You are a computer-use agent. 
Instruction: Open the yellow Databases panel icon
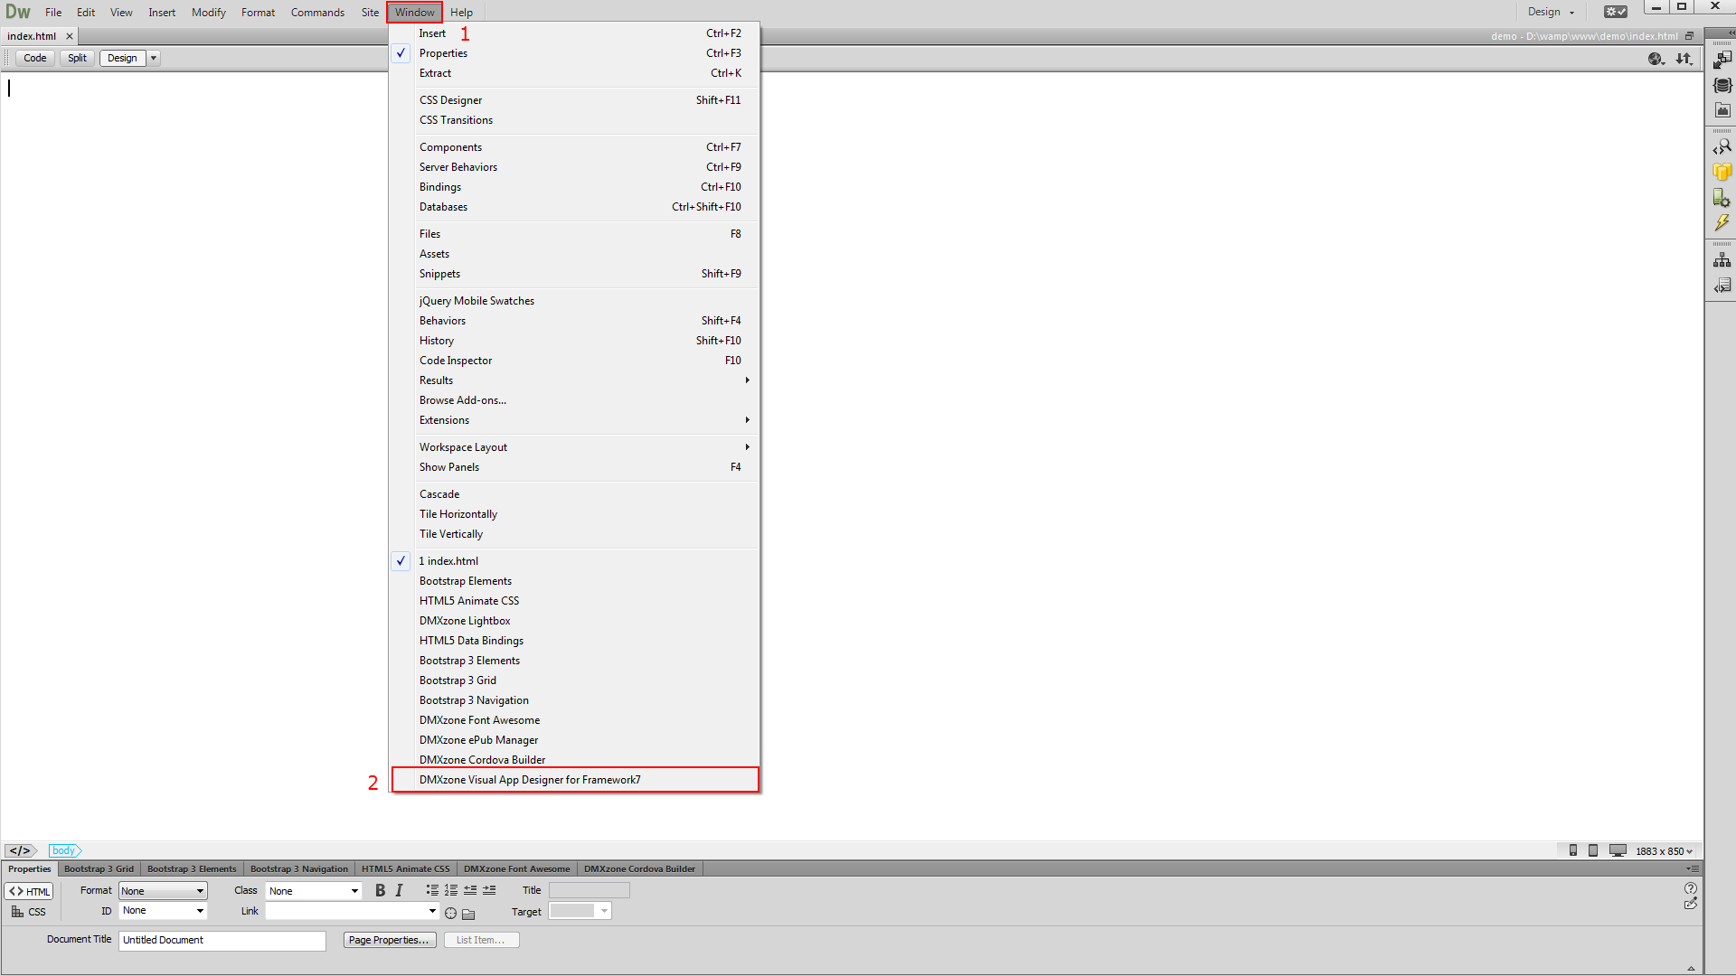coord(1722,172)
